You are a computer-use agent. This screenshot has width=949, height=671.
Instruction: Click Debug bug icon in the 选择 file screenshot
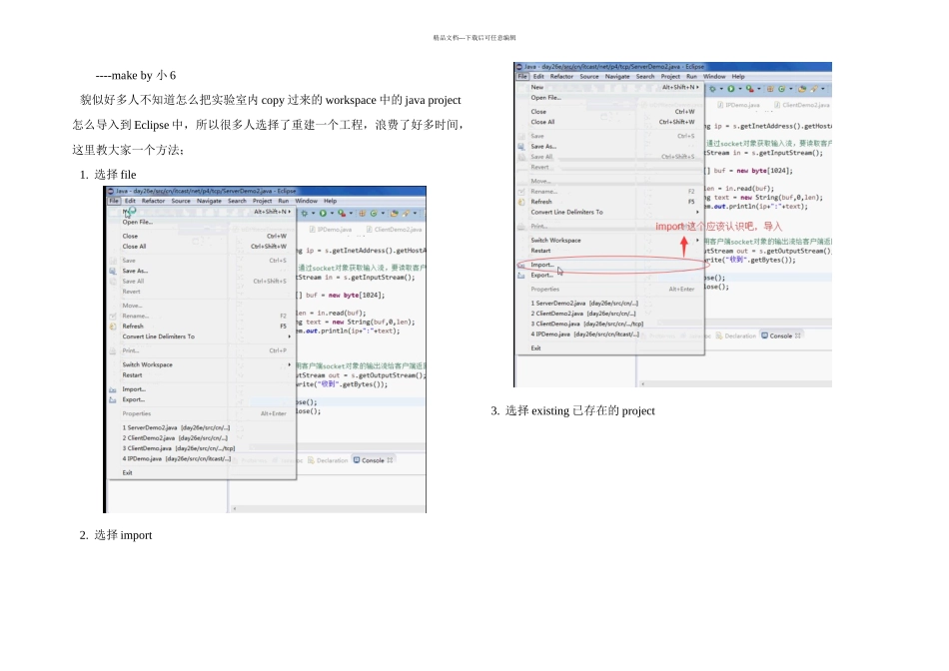pos(305,213)
